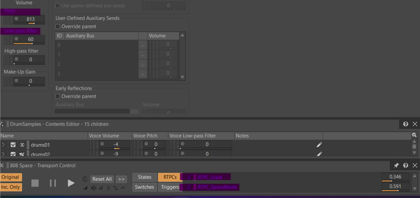Pause playback using the pause icon
420x198 pixels.
click(x=53, y=183)
